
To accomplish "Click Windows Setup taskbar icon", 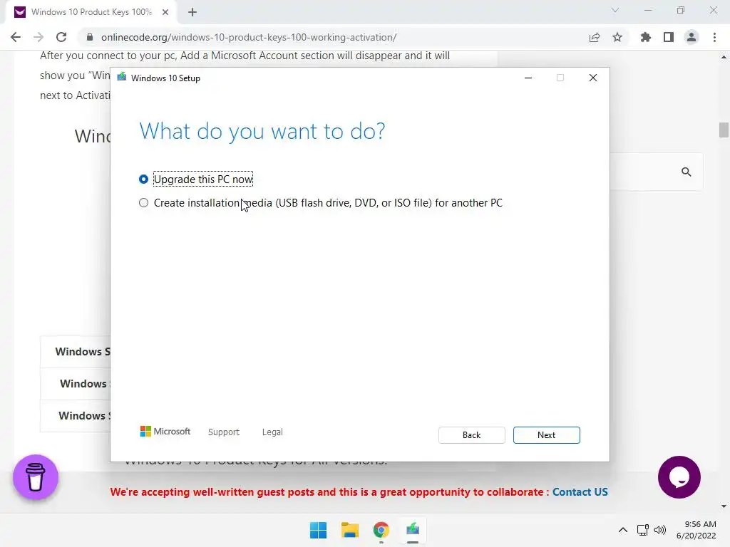I will point(413,530).
